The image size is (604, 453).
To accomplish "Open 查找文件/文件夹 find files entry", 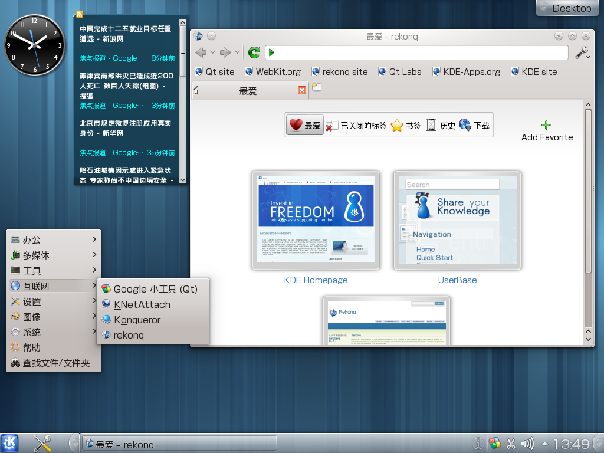I will [x=54, y=363].
